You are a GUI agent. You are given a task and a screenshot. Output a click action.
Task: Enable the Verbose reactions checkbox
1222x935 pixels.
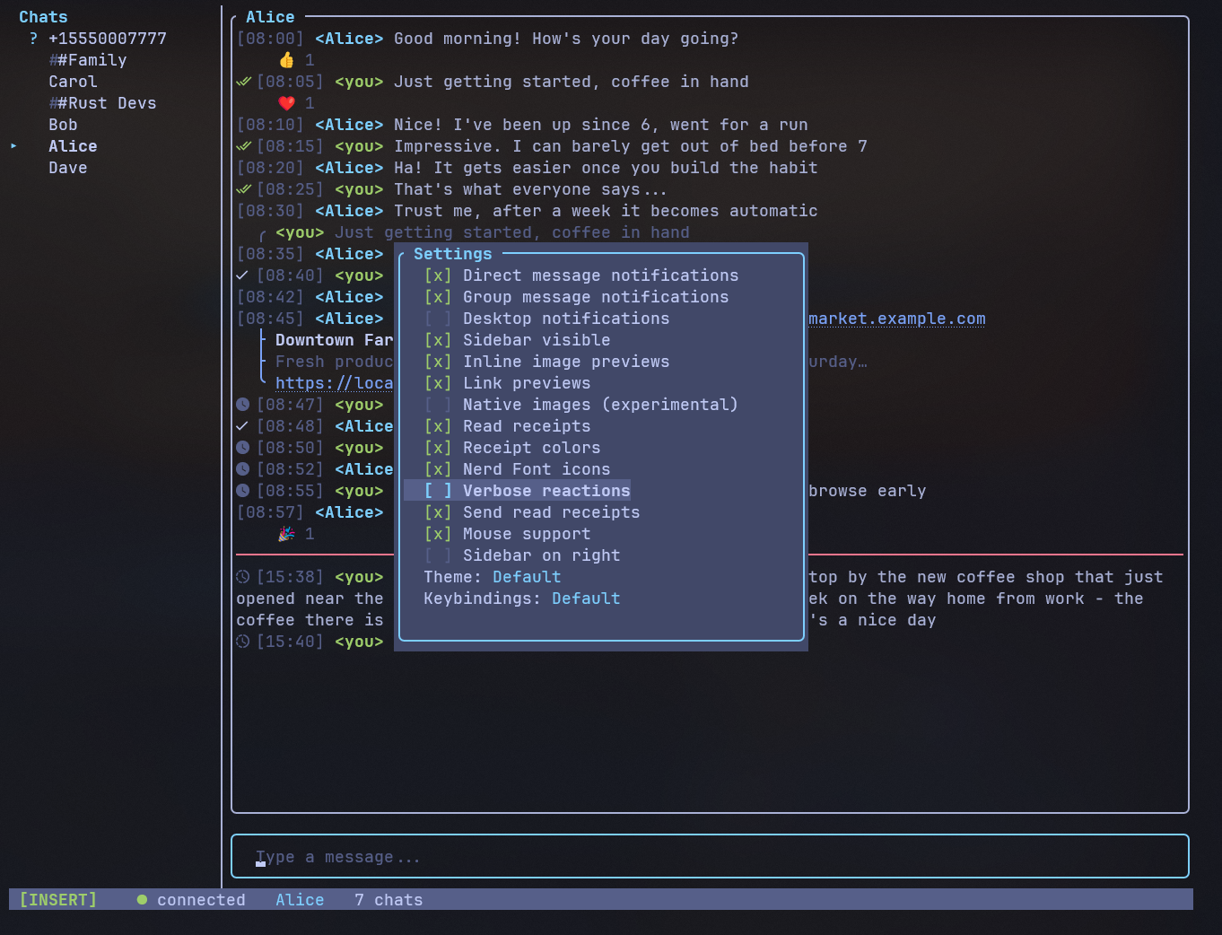tap(438, 491)
